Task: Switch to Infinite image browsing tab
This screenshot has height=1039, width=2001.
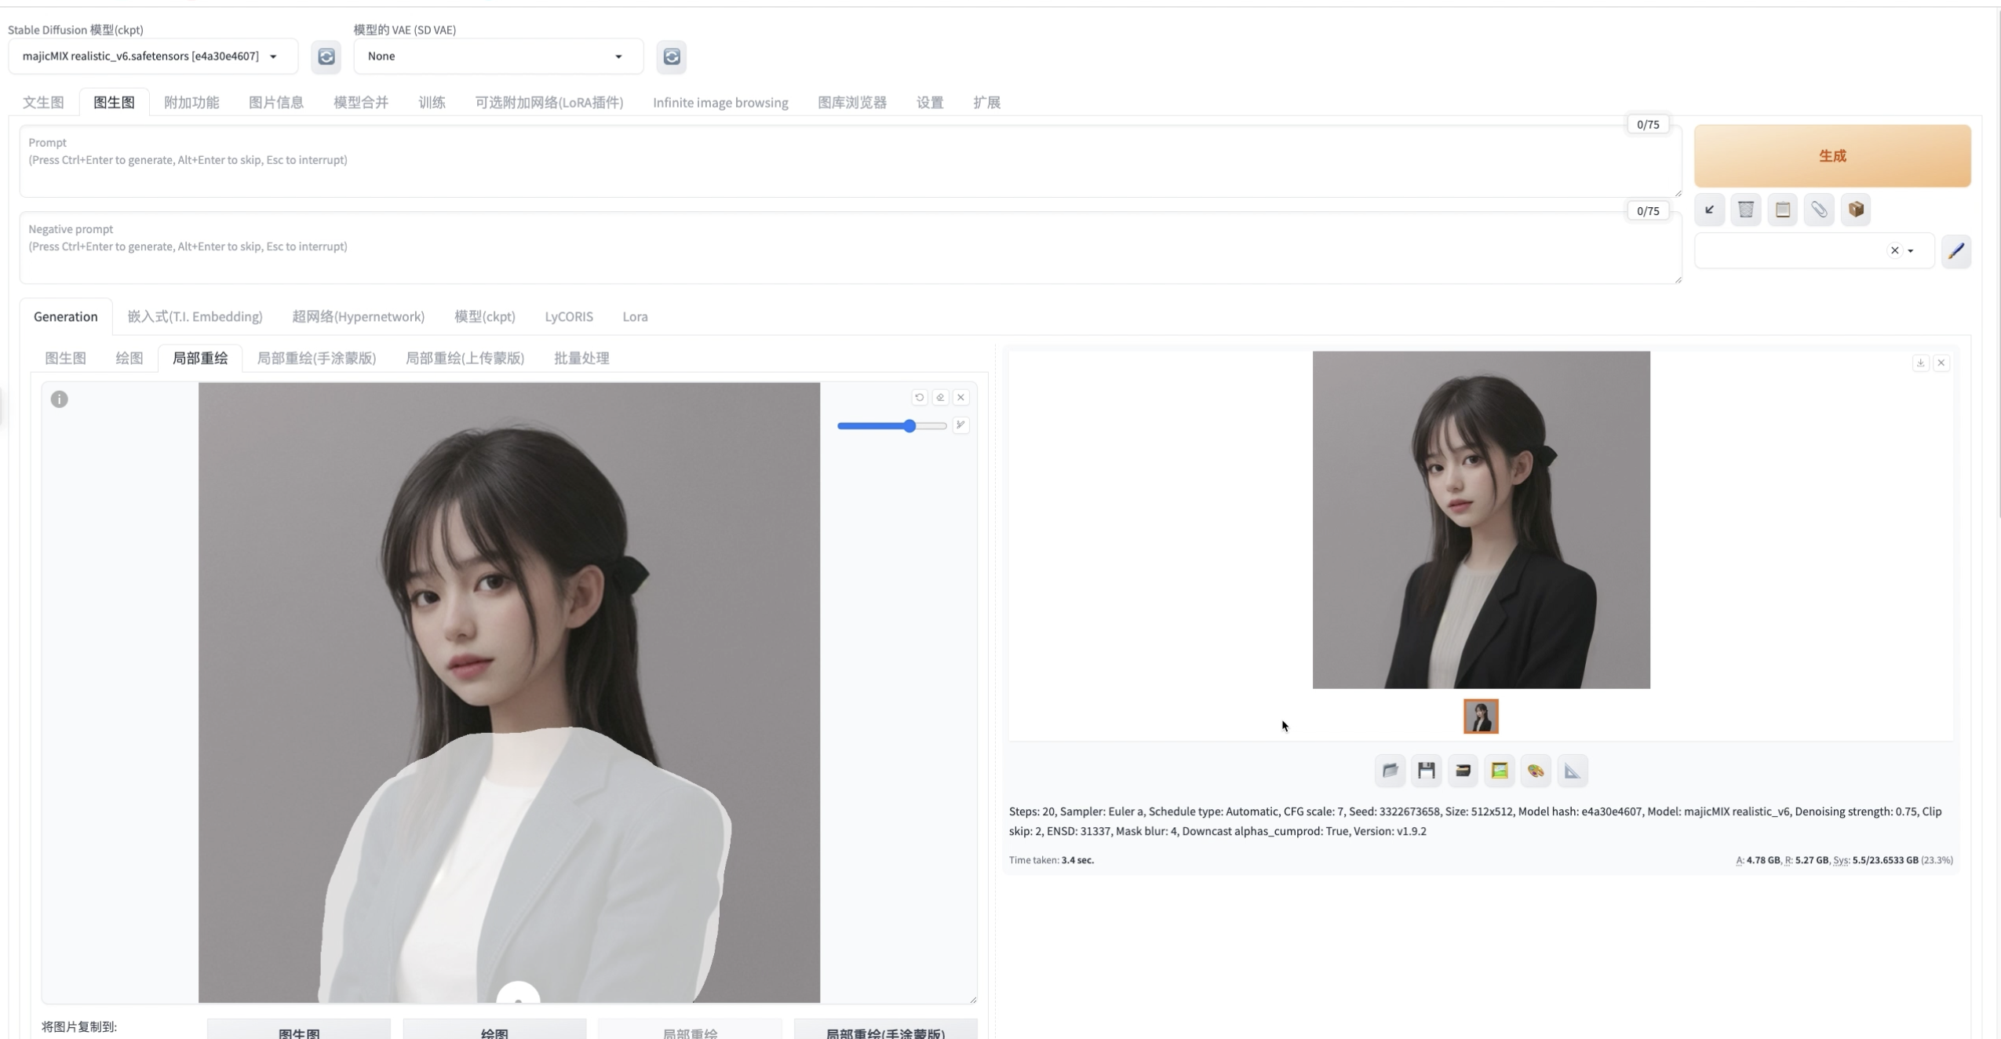Action: coord(720,102)
